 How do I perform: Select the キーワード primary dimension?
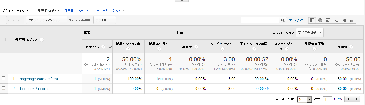point(101,10)
